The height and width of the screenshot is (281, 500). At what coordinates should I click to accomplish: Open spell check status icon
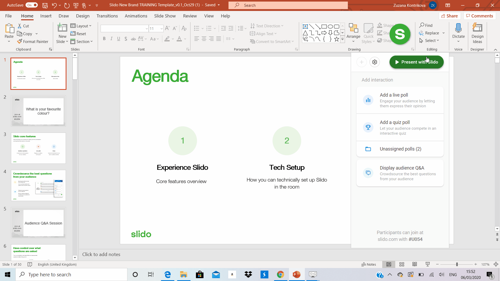[30, 264]
